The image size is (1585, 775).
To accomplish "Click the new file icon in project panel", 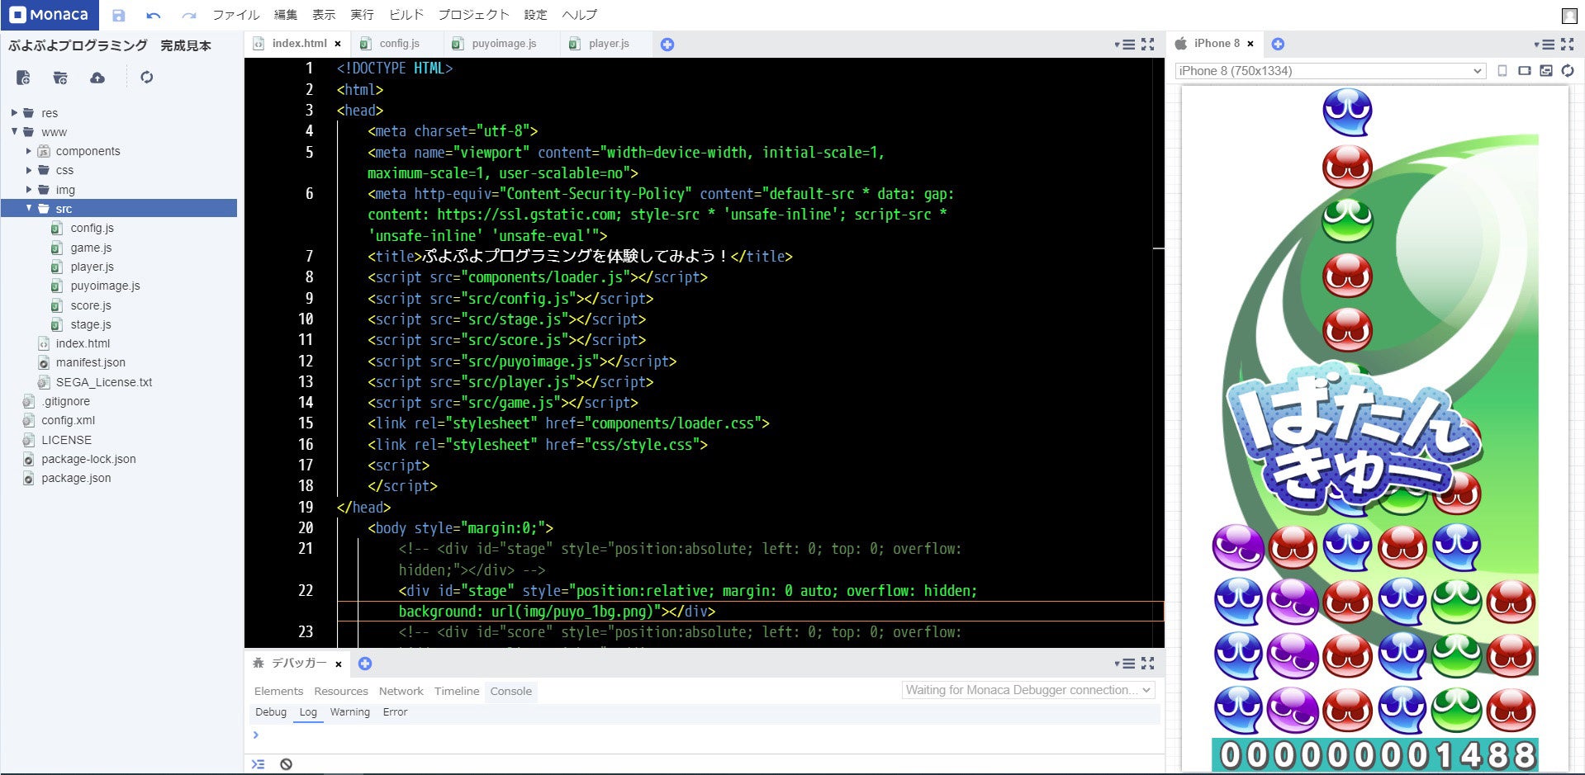I will (x=23, y=78).
